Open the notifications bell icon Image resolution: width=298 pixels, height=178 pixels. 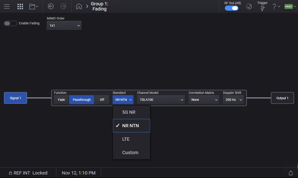291,173
